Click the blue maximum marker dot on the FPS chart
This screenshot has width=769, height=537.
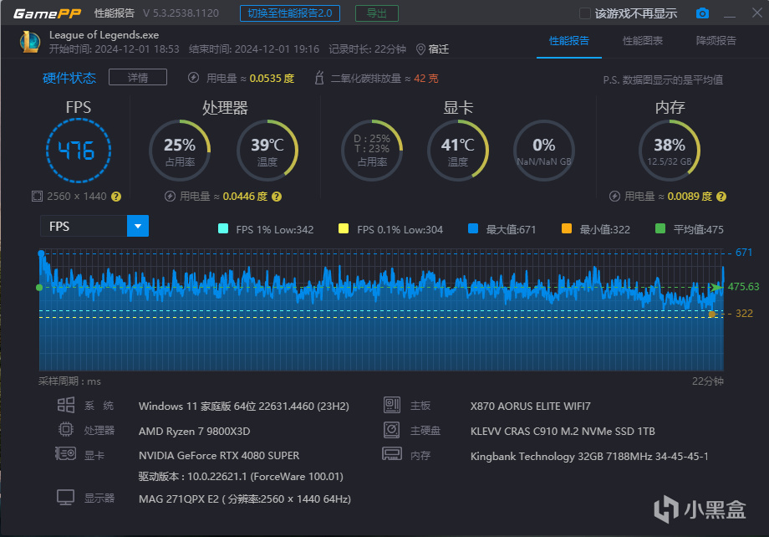(41, 253)
